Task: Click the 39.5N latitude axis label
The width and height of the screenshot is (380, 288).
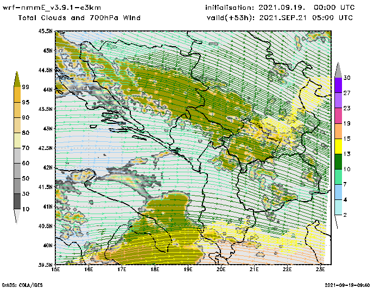Action: pos(45,265)
